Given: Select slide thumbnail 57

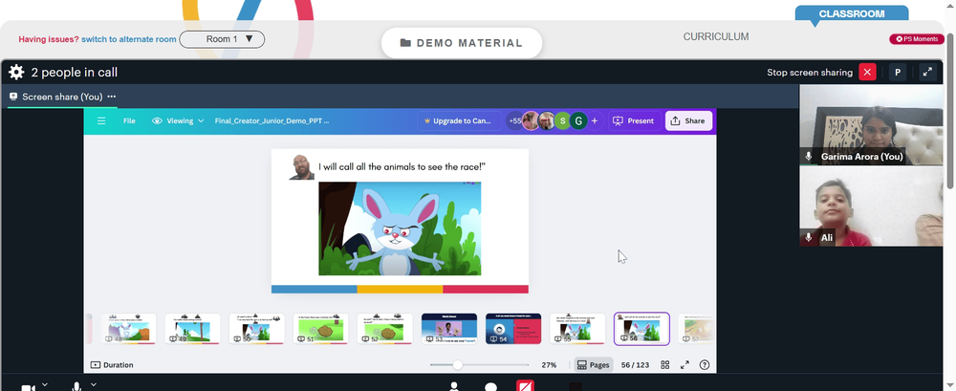Looking at the screenshot, I should tap(695, 329).
